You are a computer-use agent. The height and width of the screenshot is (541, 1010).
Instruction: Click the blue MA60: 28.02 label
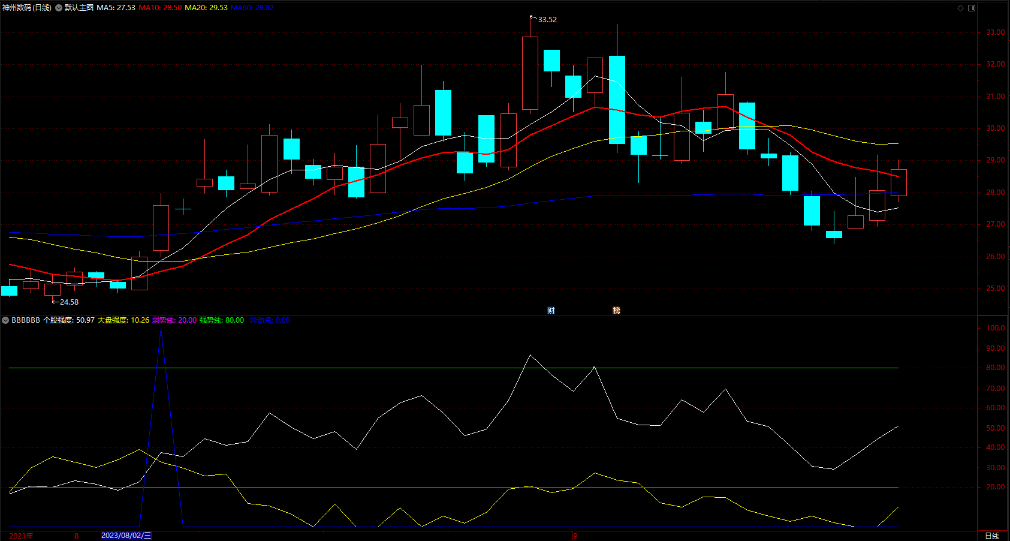pos(252,8)
